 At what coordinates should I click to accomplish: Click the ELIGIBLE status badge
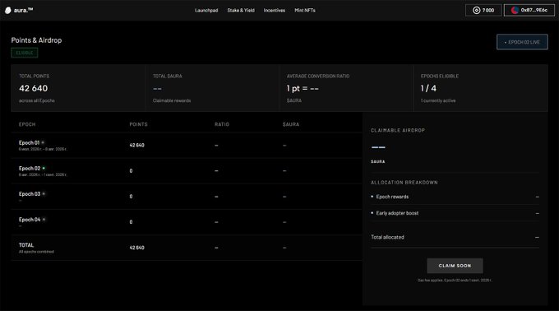[x=24, y=53]
